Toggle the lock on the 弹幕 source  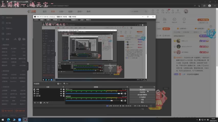64,89
